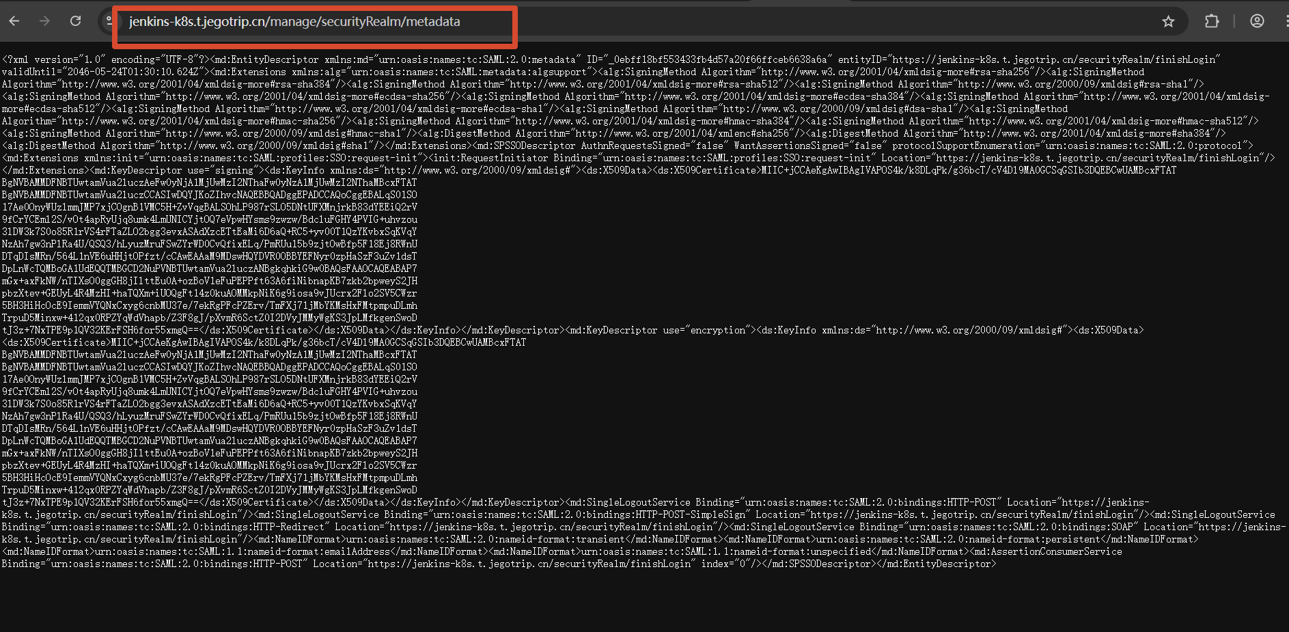The width and height of the screenshot is (1289, 632).
Task: Click the KeyDescriptor use="encryption" text
Action: (661, 330)
